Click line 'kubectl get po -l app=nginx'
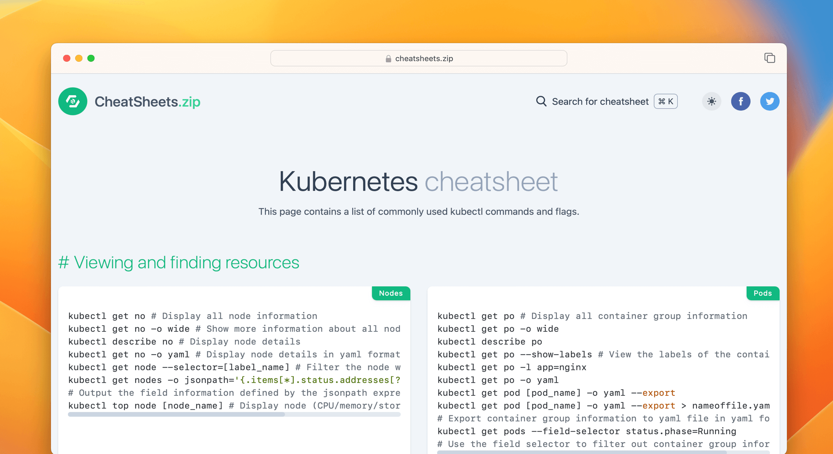The height and width of the screenshot is (454, 833). coord(512,367)
